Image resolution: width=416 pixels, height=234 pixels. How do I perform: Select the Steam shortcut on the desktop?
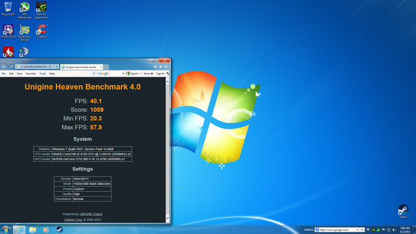(403, 211)
